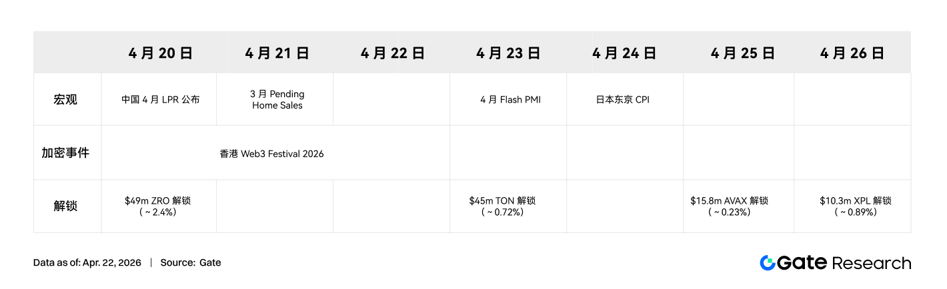This screenshot has width=947, height=289.
Task: Click the 宏观 row label
Action: tap(65, 100)
